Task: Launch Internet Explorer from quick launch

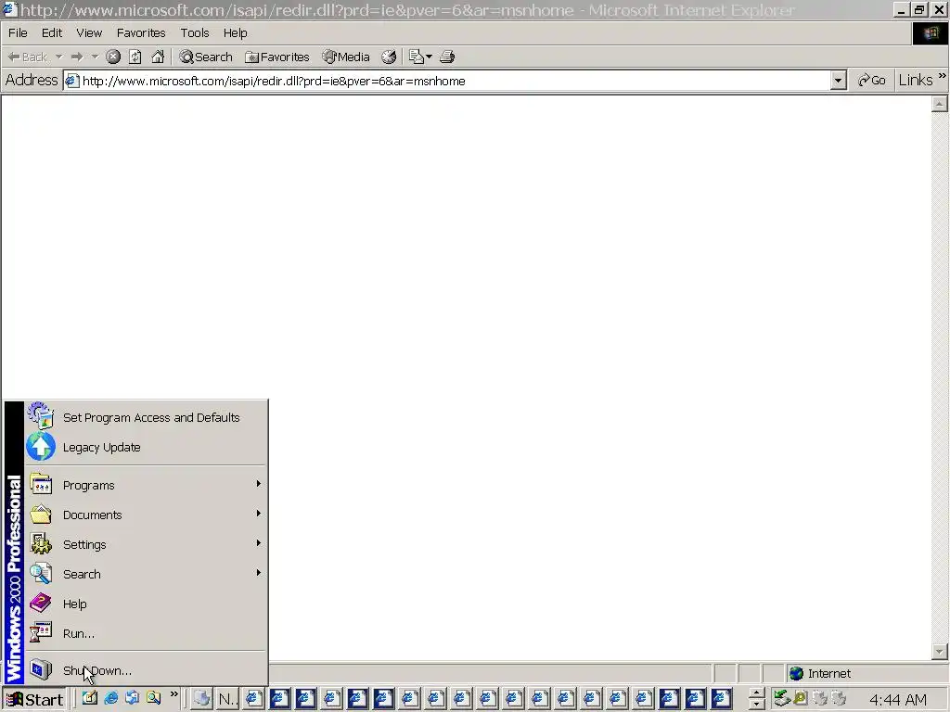Action: click(111, 698)
